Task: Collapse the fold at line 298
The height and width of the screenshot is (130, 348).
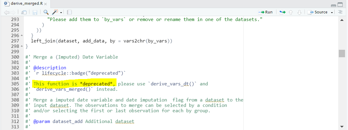Action: click(22, 46)
